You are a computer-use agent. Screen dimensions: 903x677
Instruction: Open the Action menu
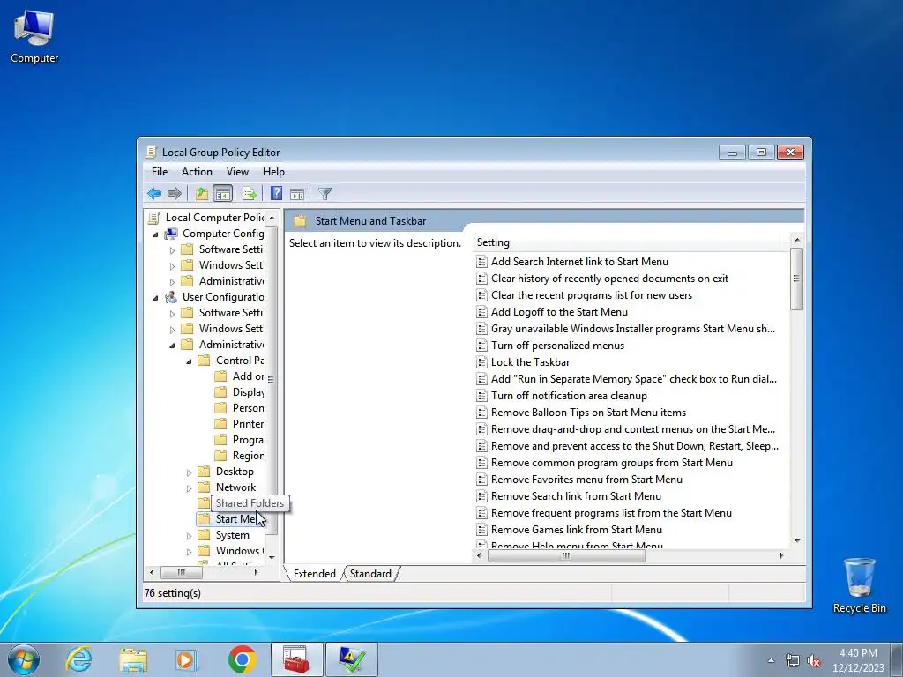[x=197, y=172]
